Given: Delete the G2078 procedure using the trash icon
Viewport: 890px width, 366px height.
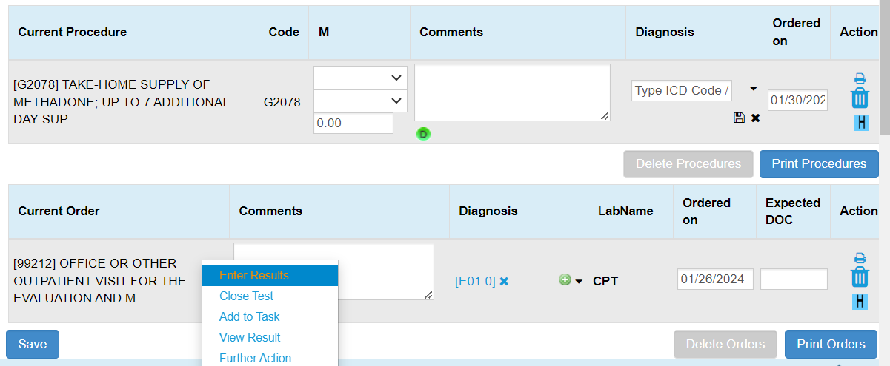Looking at the screenshot, I should coord(860,98).
